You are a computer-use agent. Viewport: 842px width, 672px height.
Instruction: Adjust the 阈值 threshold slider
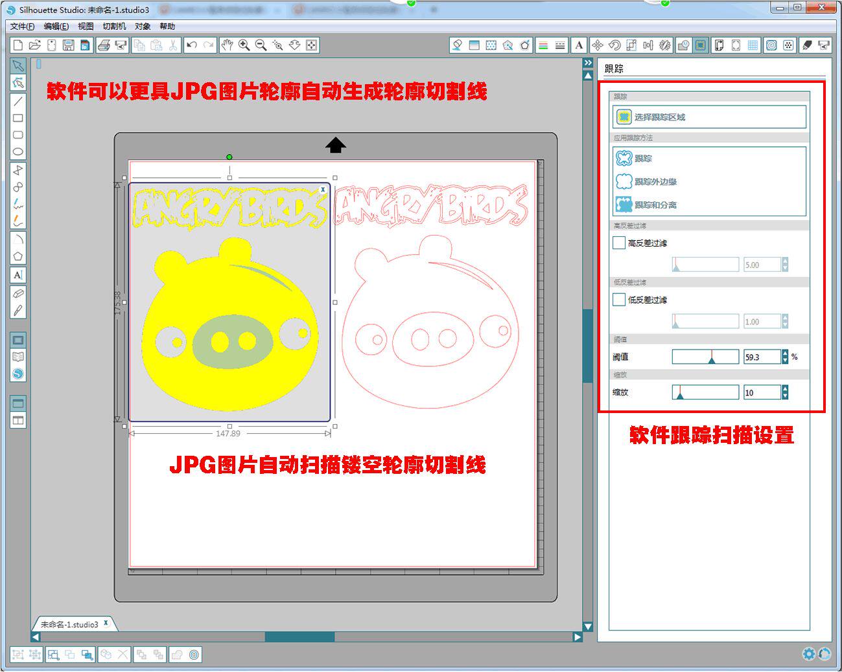coord(705,357)
